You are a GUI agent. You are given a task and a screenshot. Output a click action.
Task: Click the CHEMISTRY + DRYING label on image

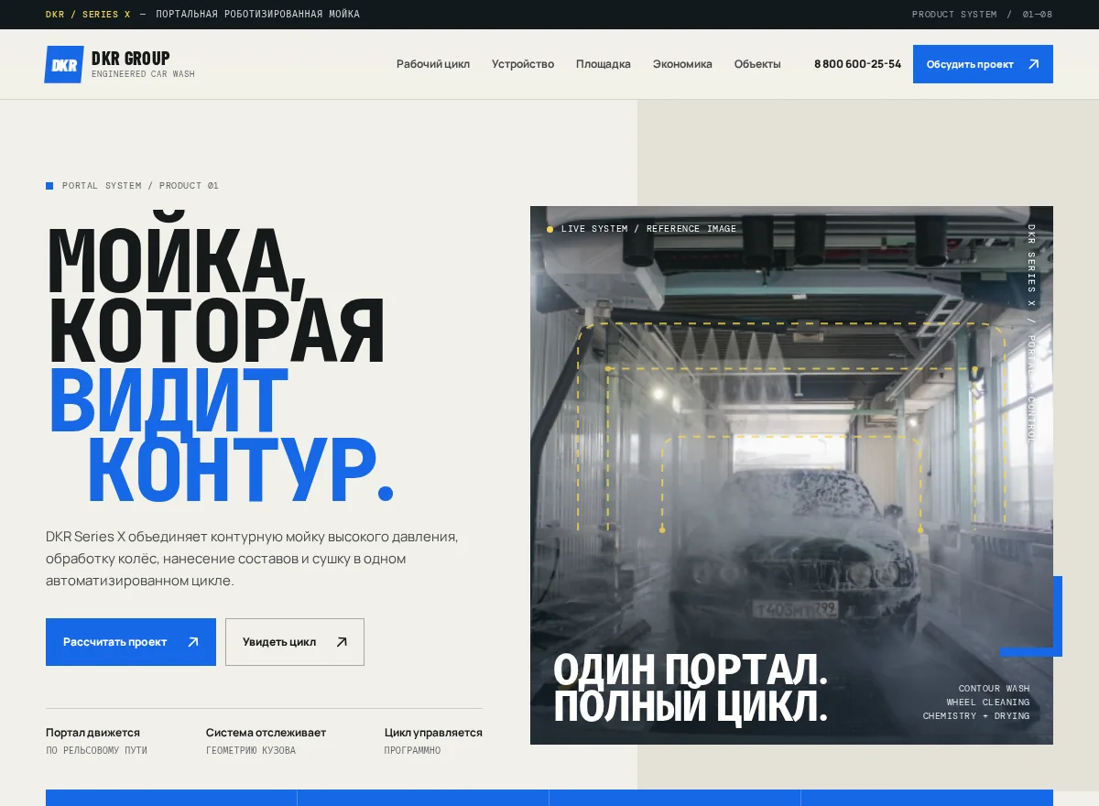coord(976,716)
